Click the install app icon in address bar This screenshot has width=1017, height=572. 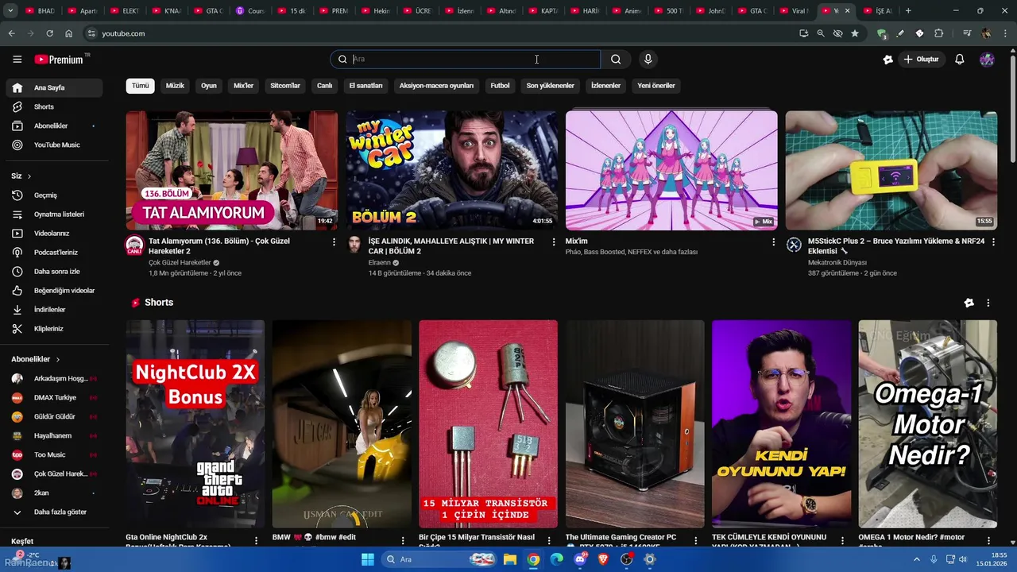[804, 33]
